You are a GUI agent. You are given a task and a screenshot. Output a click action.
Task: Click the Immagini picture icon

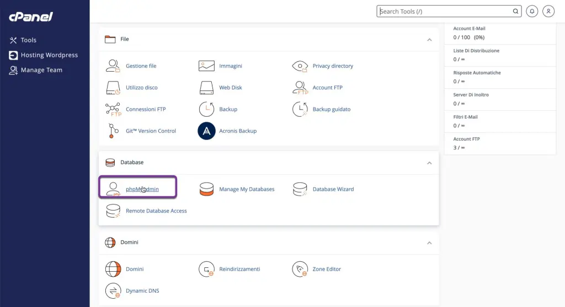pyautogui.click(x=206, y=66)
